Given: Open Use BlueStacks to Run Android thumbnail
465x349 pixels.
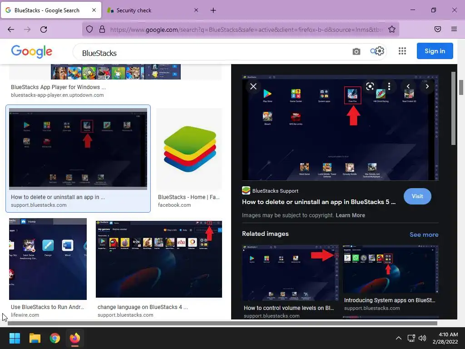Looking at the screenshot, I should click(x=48, y=259).
